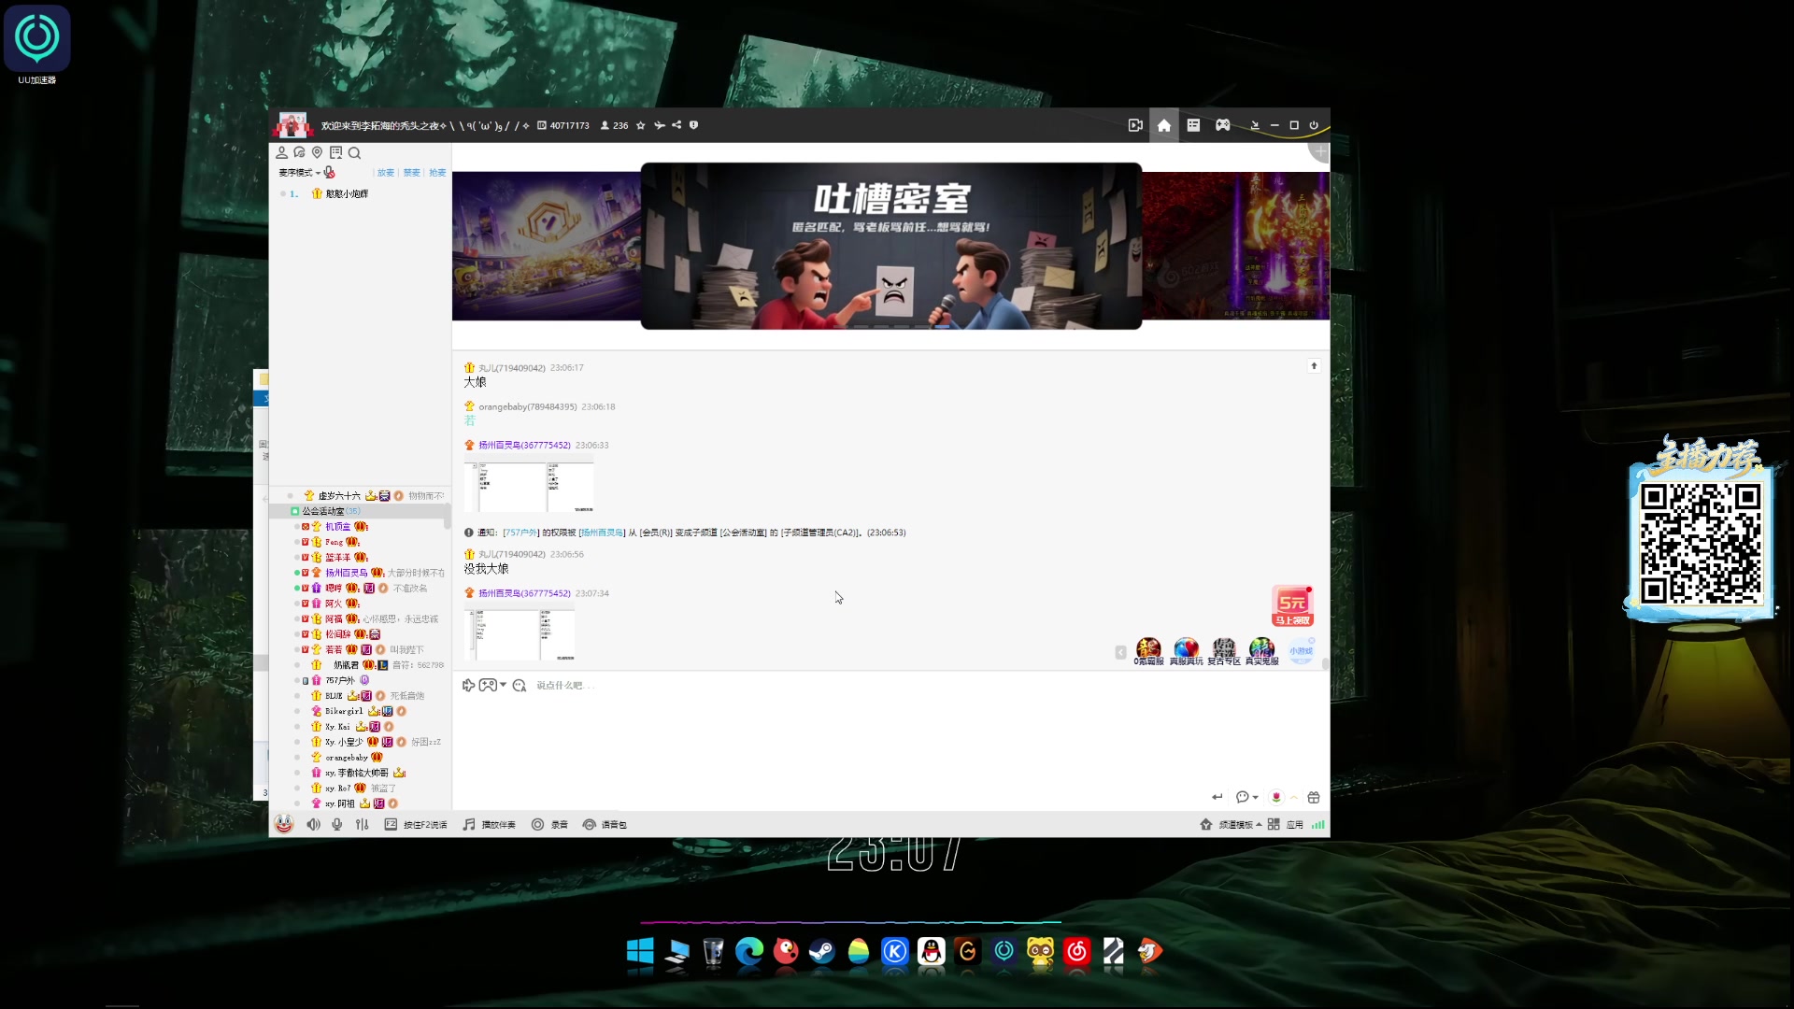Screen dimensions: 1794x1009
Task: Click the report shield icon in title bar
Action: [693, 125]
